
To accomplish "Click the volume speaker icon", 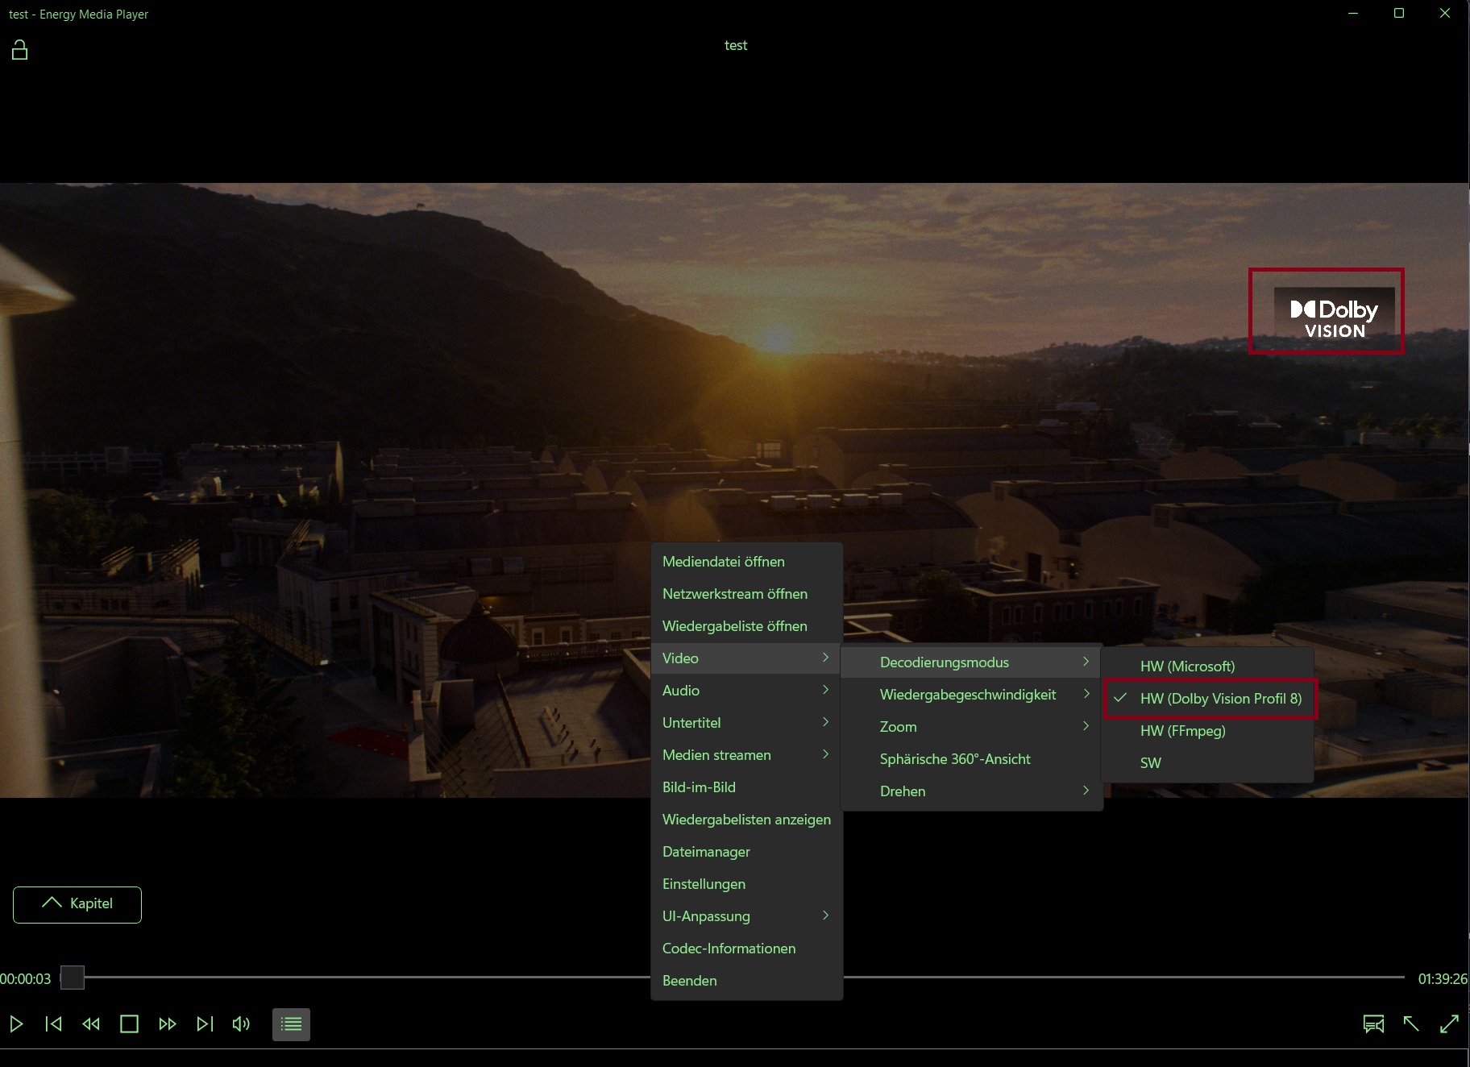I will coord(241,1024).
